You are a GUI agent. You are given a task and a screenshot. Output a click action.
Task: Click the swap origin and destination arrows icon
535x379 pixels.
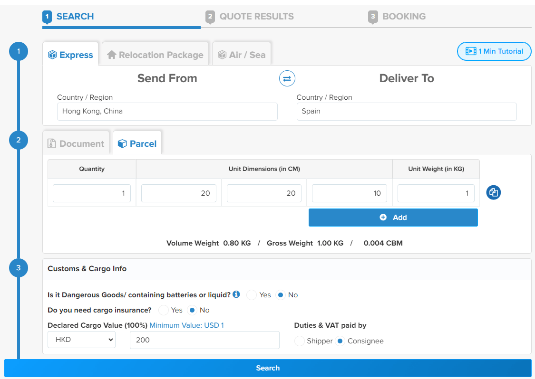tap(287, 78)
